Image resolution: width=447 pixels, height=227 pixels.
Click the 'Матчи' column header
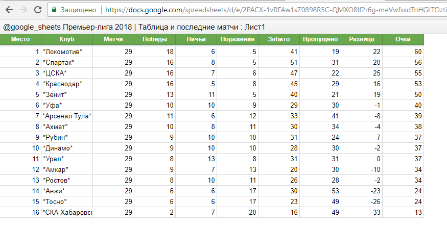pos(113,39)
